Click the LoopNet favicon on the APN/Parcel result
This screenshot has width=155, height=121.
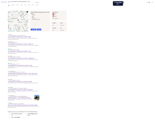[8, 56]
